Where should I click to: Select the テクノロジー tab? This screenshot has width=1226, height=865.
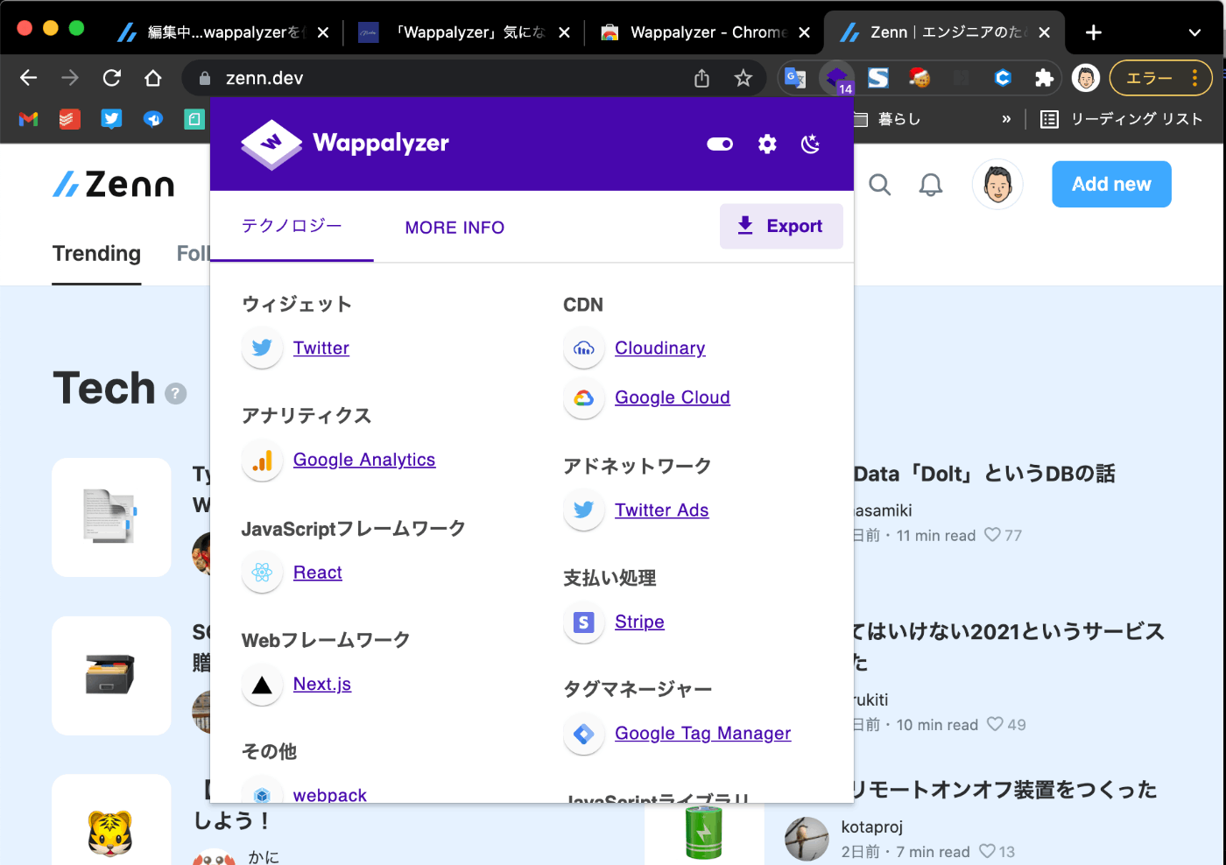pyautogui.click(x=292, y=226)
